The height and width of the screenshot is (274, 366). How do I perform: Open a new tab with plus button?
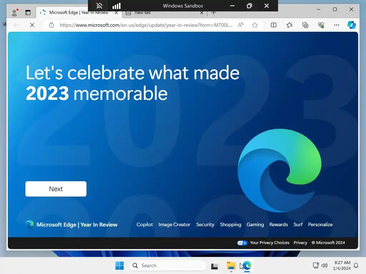[x=213, y=13]
